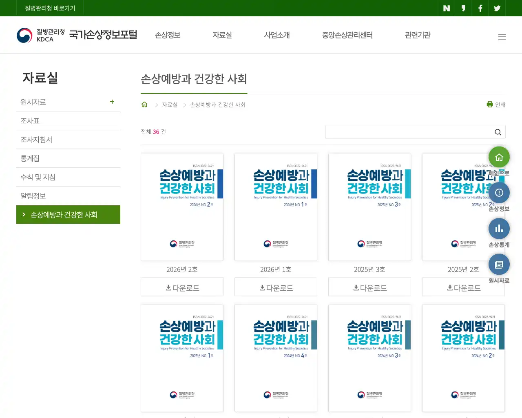Click the 원시자료 document floating icon
Screen dimensions: 522x418
(x=499, y=265)
